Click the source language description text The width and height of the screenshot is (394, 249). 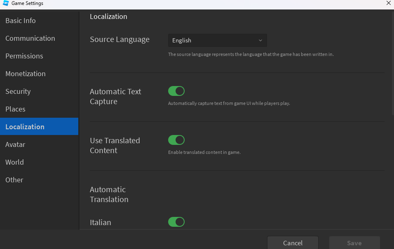tap(251, 54)
